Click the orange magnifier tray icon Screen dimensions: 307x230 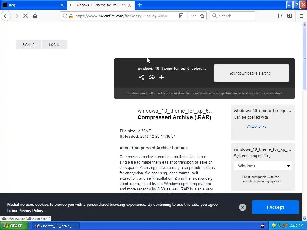point(285,226)
